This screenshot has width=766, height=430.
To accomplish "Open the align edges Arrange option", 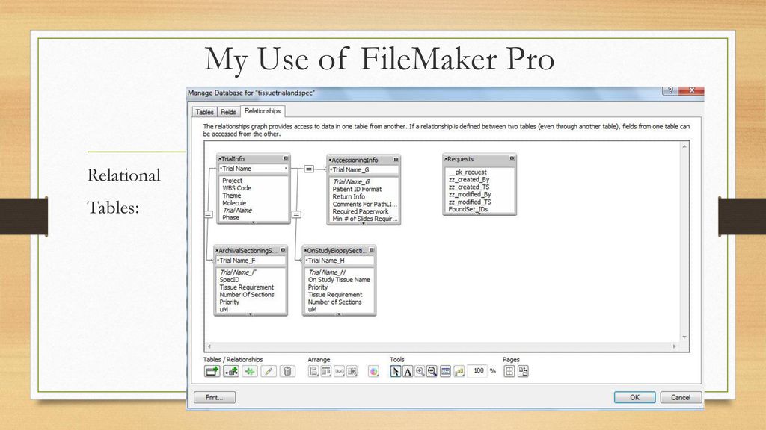I will point(313,372).
